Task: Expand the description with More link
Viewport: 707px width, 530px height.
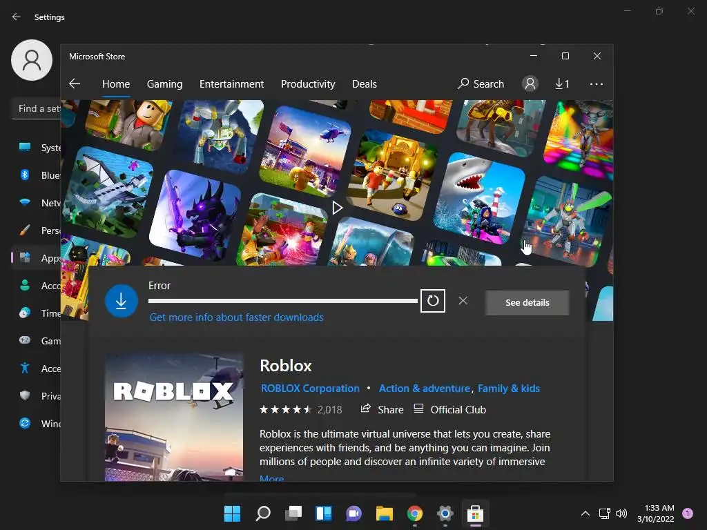Action: coord(271,478)
